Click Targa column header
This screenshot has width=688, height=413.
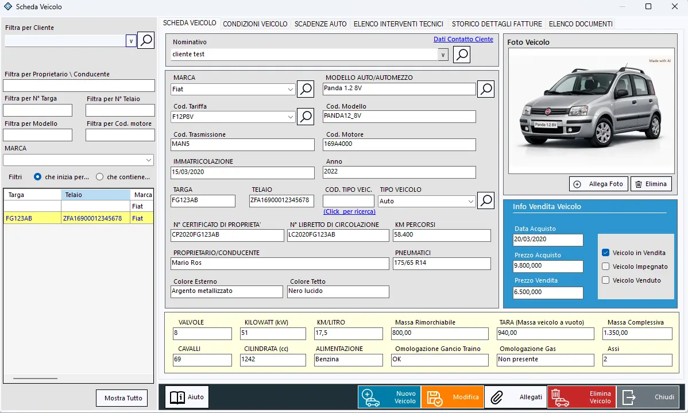tap(33, 195)
